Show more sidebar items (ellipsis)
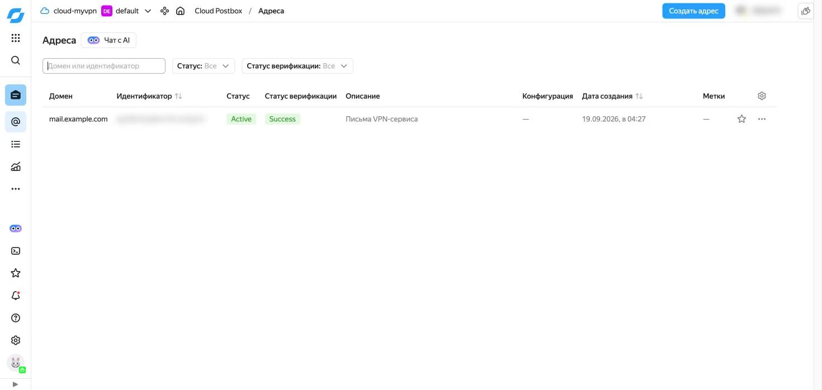 (x=16, y=189)
